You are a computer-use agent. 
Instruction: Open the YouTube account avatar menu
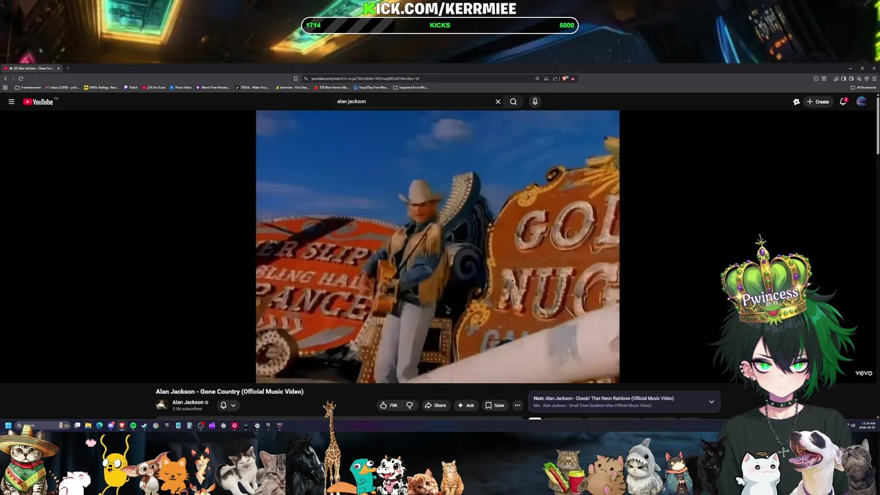pos(861,102)
